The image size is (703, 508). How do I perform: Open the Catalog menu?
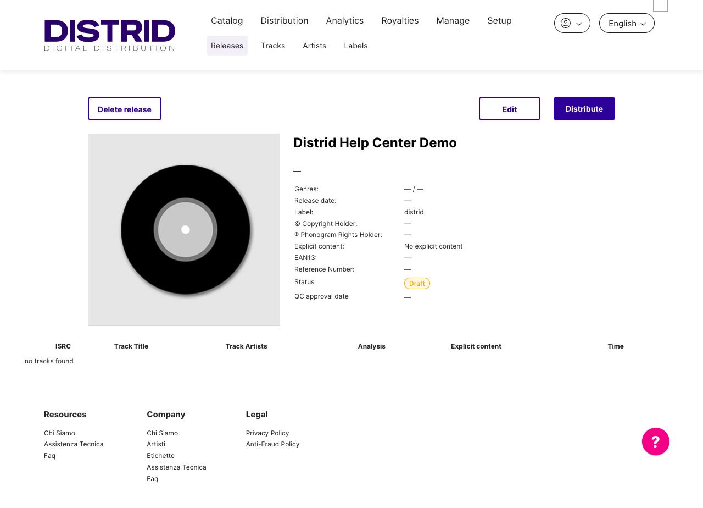[x=227, y=20]
